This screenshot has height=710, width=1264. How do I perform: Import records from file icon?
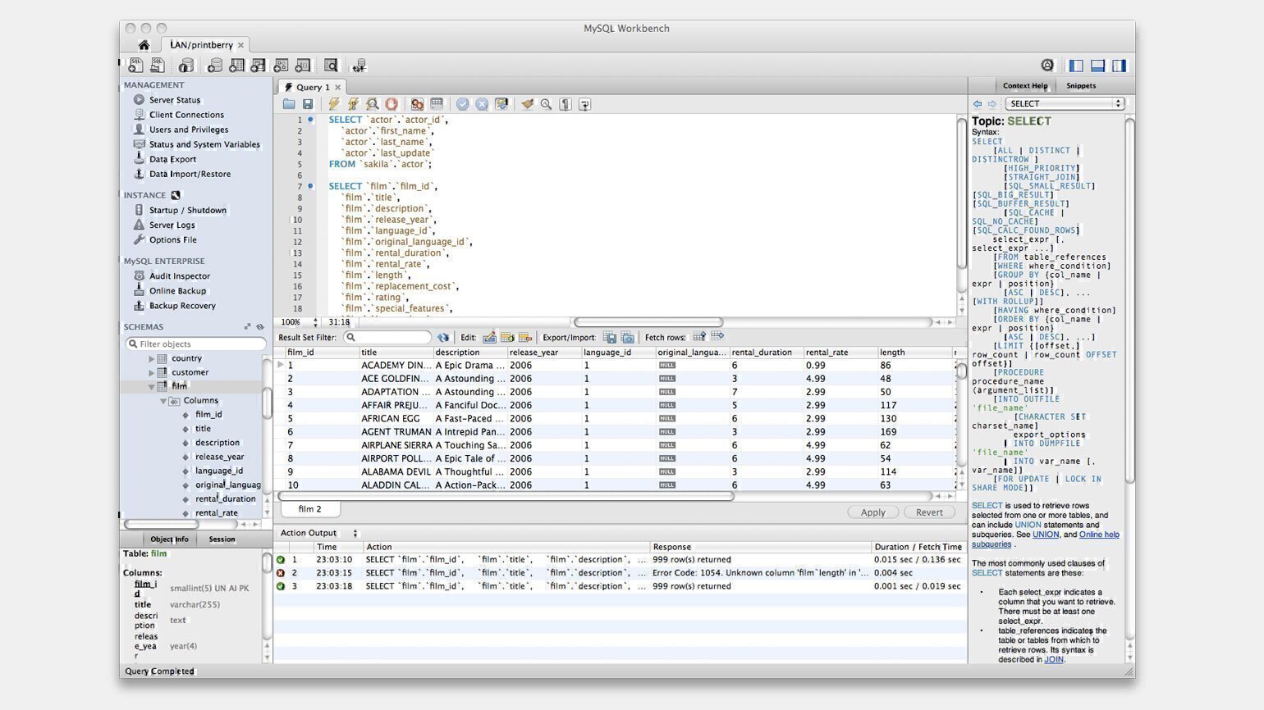pos(628,337)
